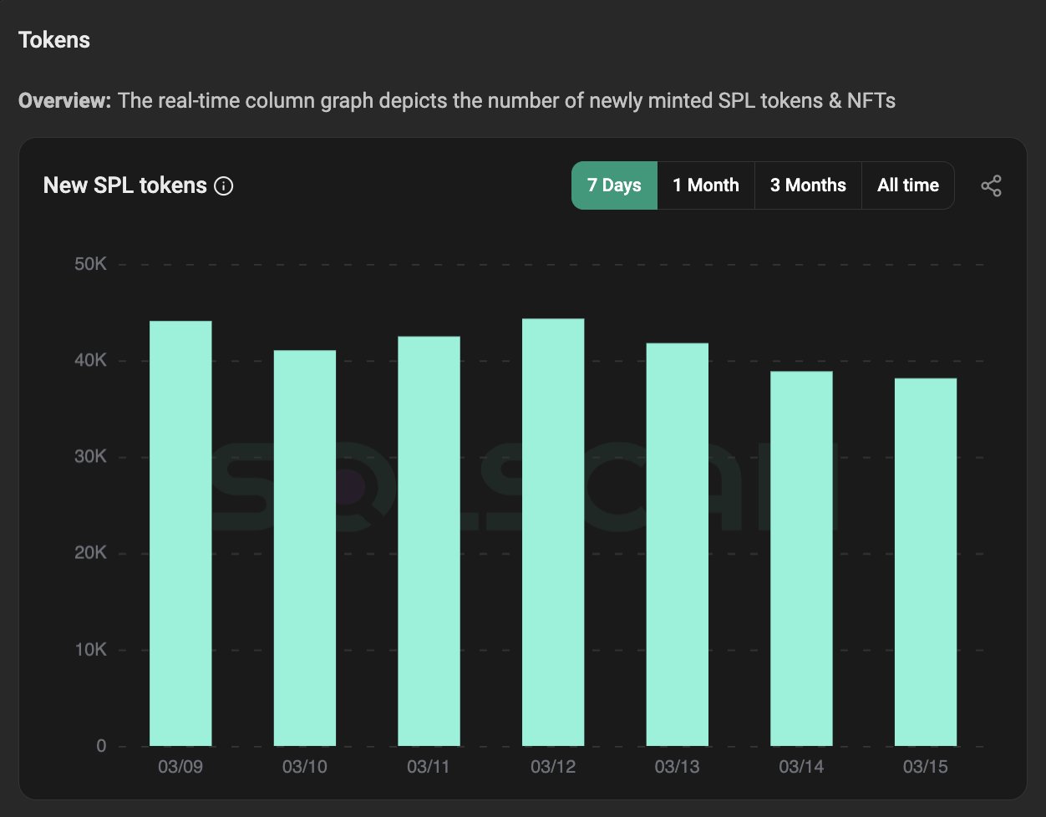The height and width of the screenshot is (817, 1046).
Task: Click the 03/15 x-axis date label
Action: (x=926, y=767)
